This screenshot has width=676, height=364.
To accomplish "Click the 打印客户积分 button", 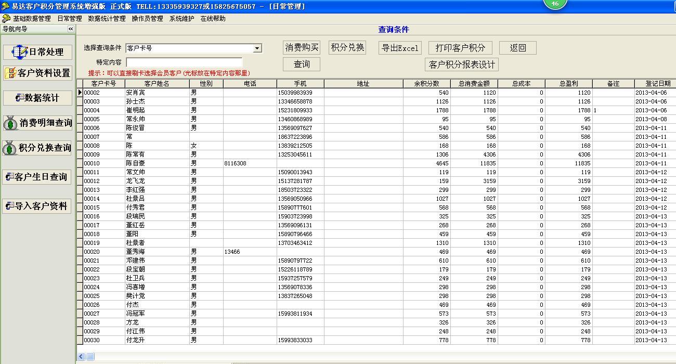I will [x=460, y=48].
